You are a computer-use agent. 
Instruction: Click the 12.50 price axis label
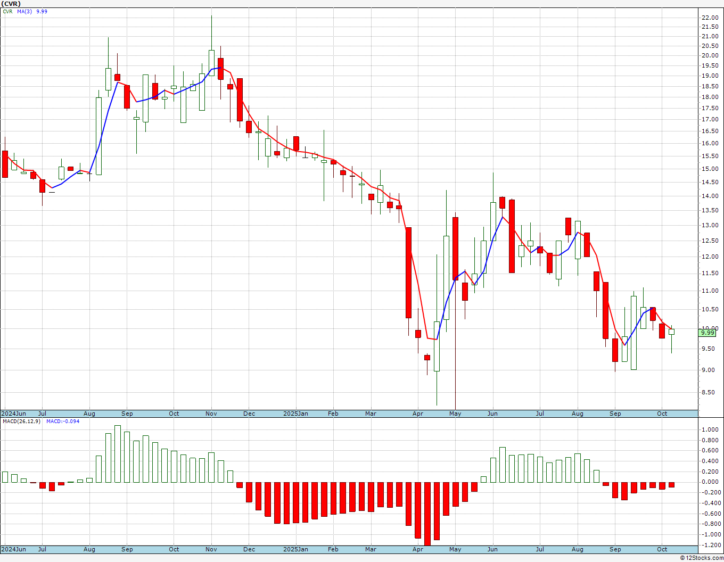[x=710, y=241]
